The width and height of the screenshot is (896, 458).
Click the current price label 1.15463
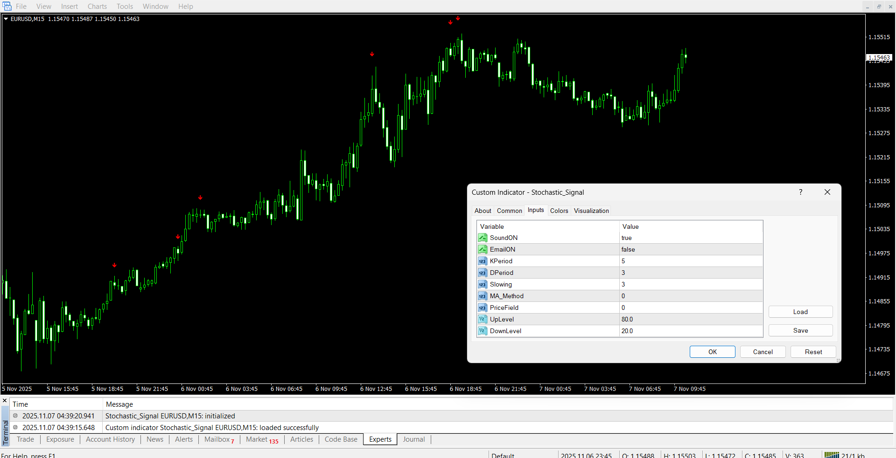879,58
